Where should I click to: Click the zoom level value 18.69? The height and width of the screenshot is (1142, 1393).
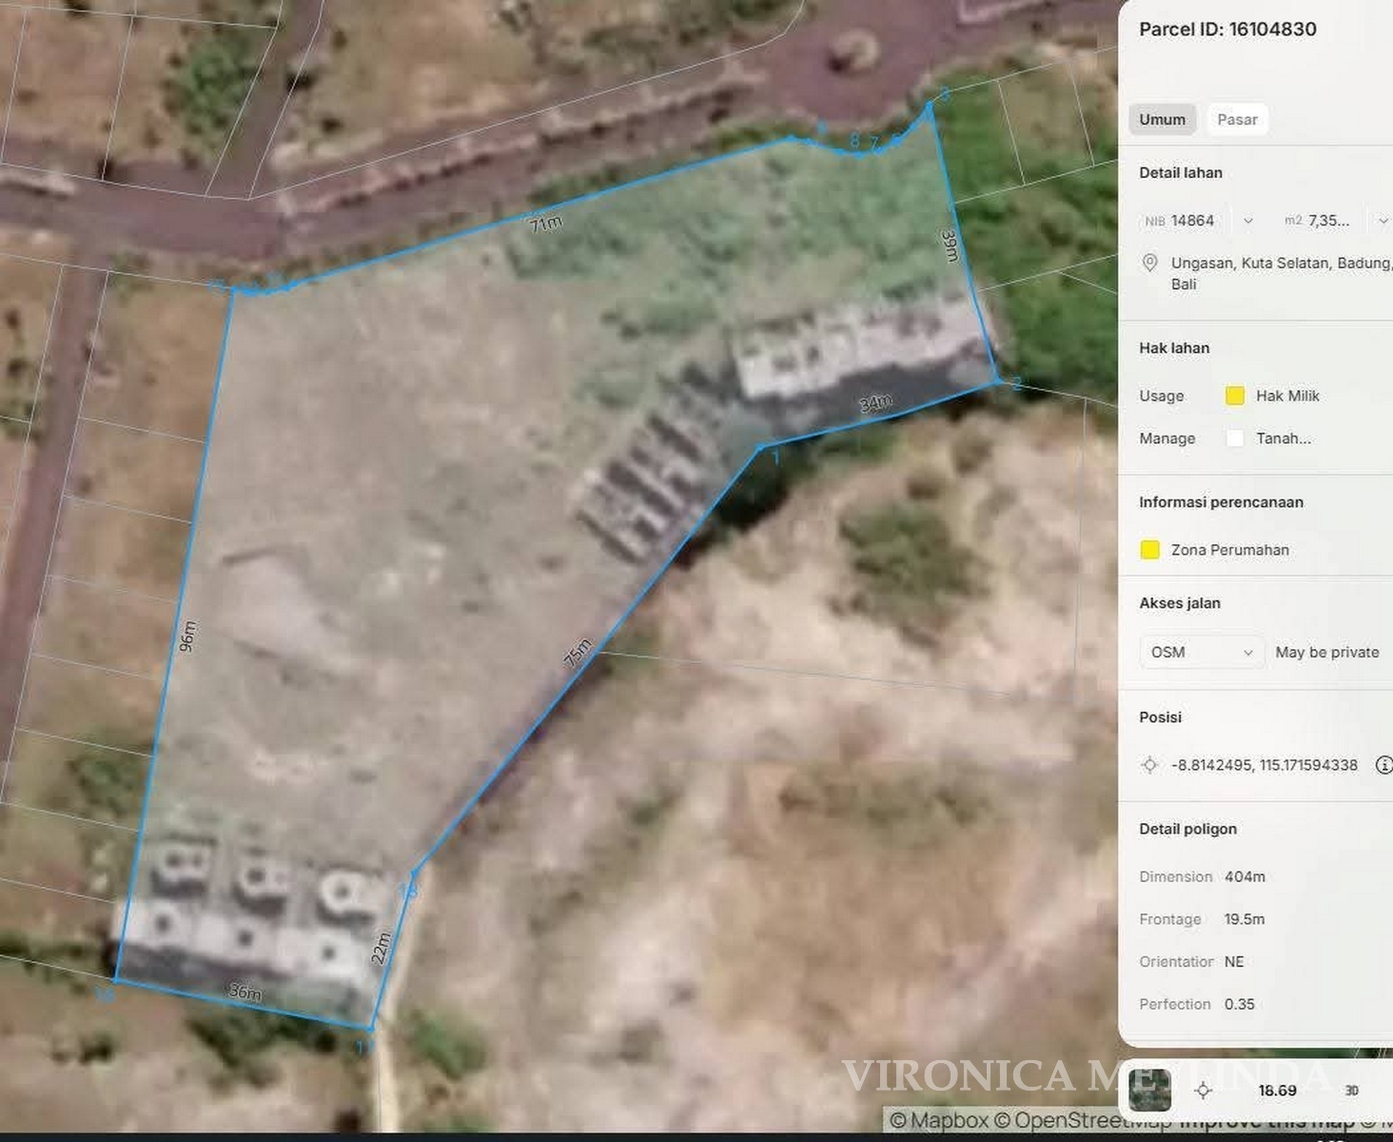point(1277,1091)
